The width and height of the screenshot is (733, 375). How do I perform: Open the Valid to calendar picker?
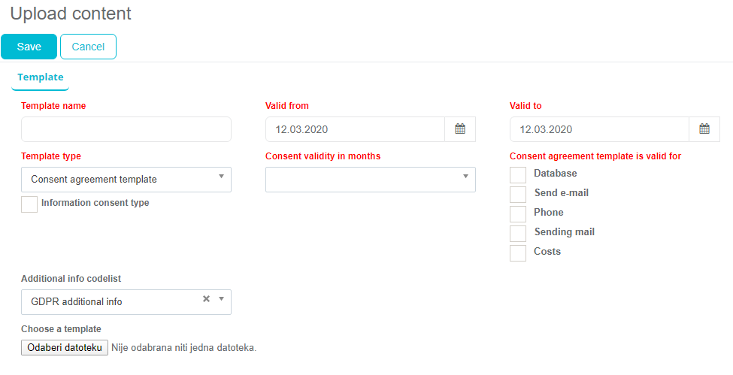[x=704, y=129]
